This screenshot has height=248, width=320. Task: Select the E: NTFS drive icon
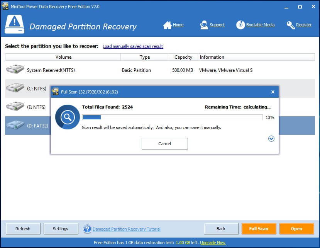[15, 106]
